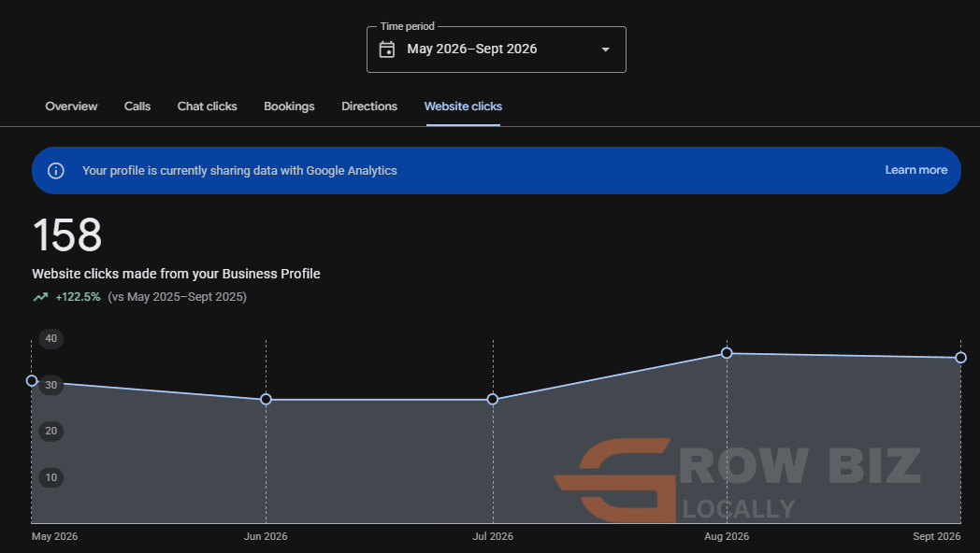
Task: Open the Bookings tab
Action: pos(289,106)
